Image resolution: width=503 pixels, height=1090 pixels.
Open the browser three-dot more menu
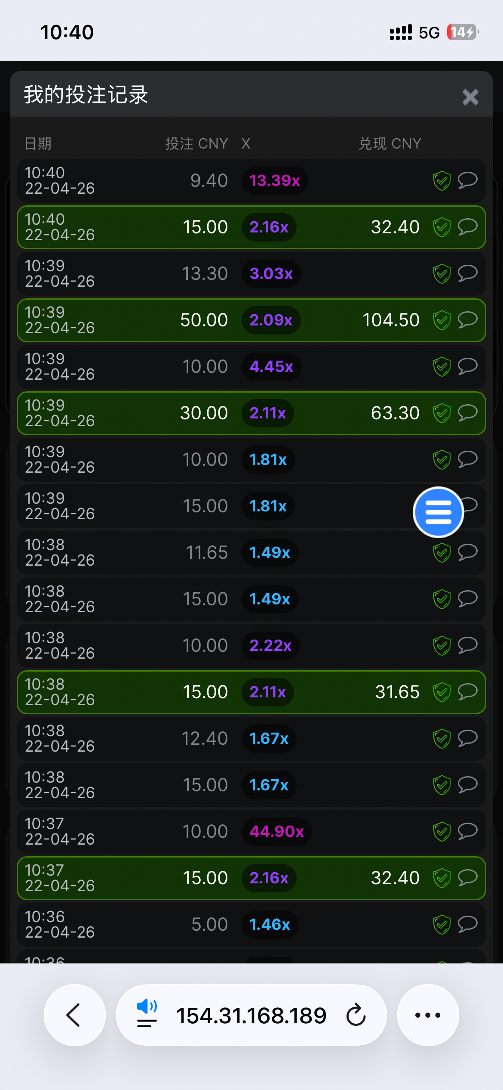[x=428, y=1015]
